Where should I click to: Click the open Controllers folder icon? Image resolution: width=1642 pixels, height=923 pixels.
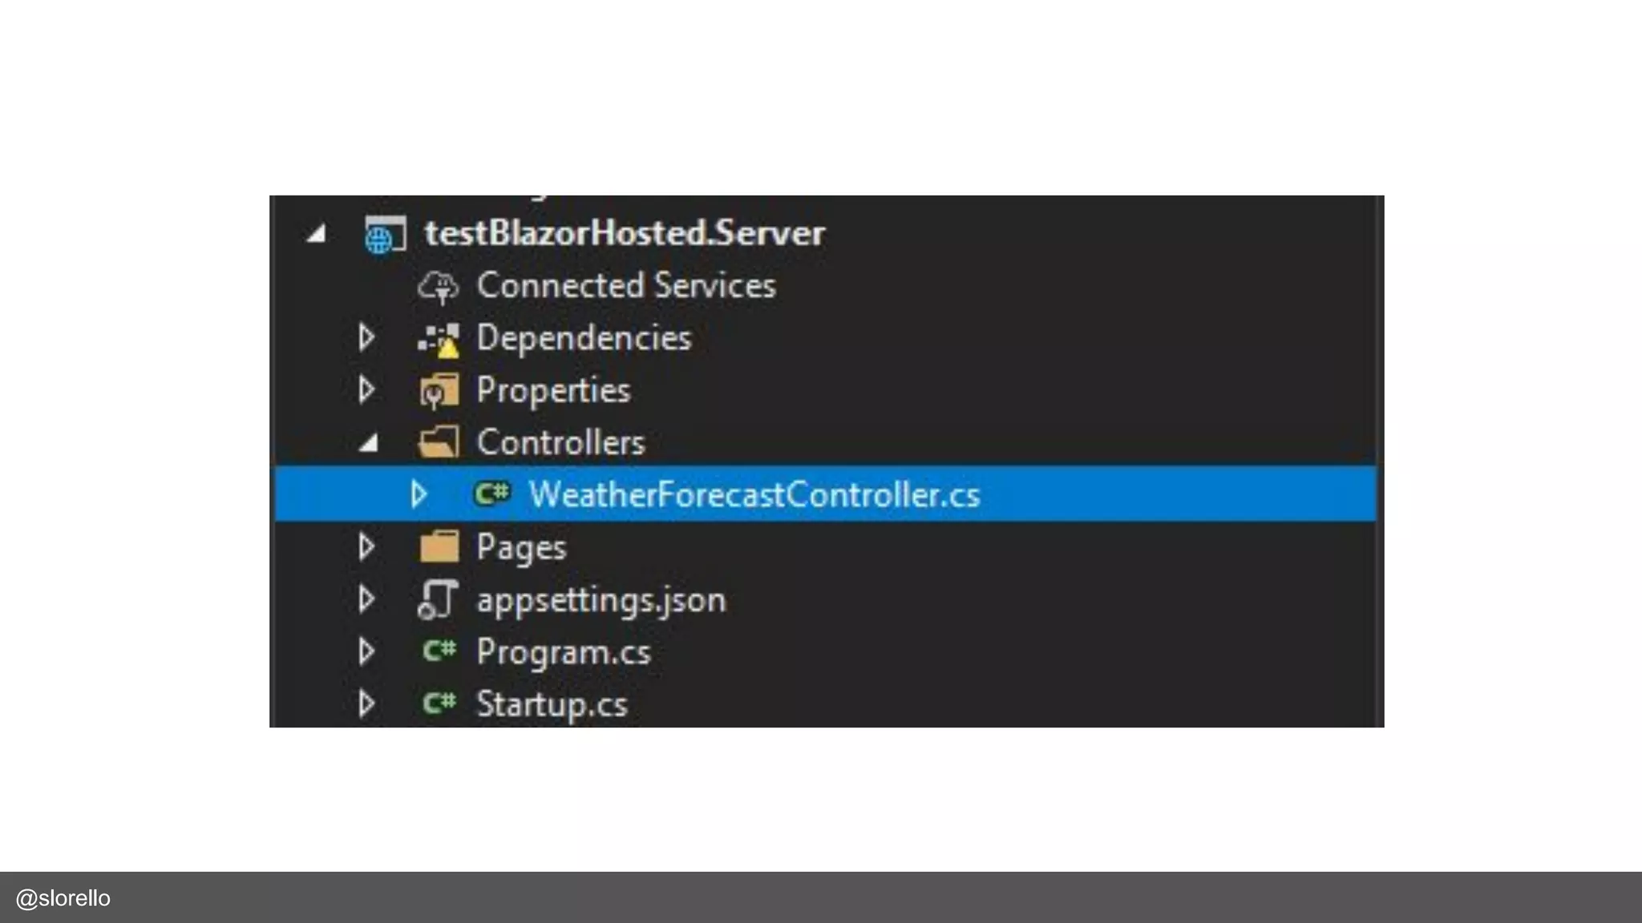point(439,442)
